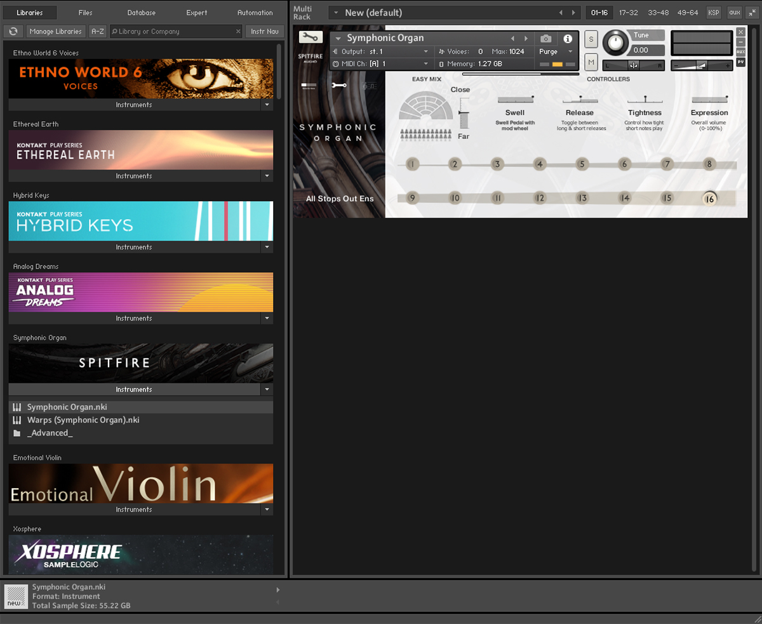Click the refresh libraries icon
Image resolution: width=762 pixels, height=624 pixels.
(13, 31)
